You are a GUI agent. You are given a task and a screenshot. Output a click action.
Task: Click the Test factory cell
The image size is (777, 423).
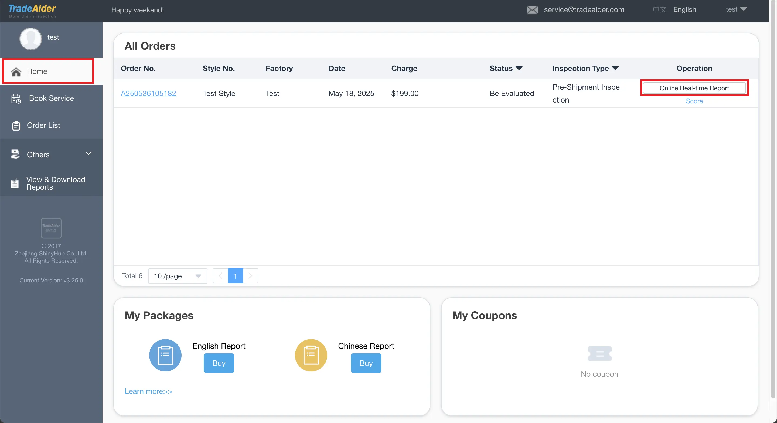point(272,93)
